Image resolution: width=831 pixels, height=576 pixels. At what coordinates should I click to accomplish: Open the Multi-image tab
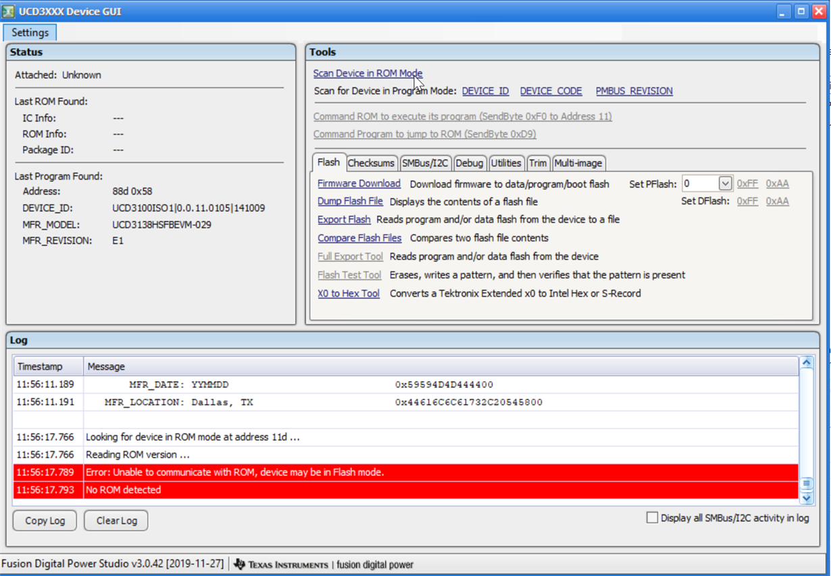coord(578,163)
